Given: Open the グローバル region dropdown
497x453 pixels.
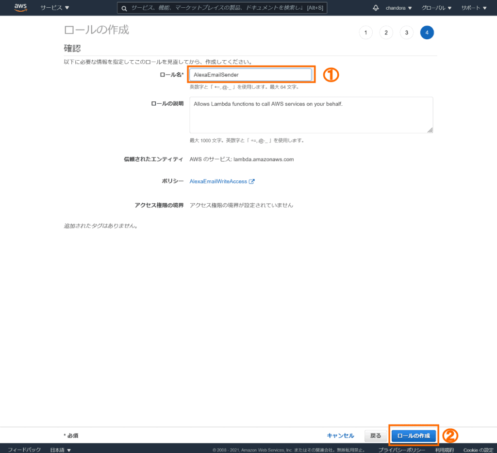Looking at the screenshot, I should [436, 8].
